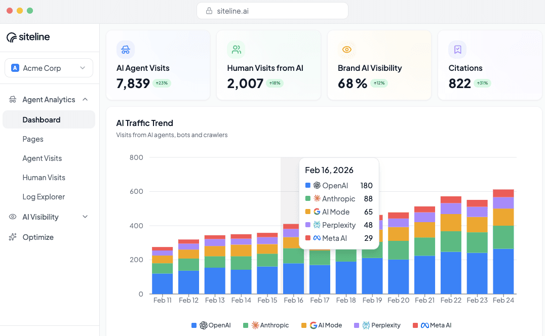Click the Siteline logo icon
This screenshot has width=545, height=336.
(x=12, y=37)
